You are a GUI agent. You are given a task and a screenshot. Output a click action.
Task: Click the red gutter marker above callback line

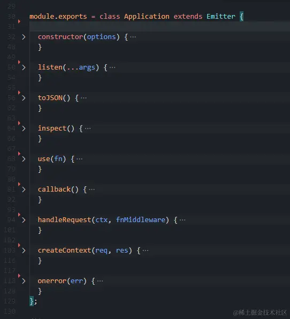click(x=19, y=184)
